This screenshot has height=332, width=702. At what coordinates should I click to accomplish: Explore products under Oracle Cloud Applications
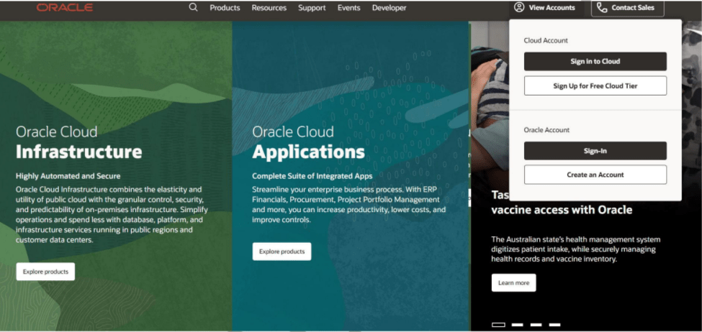point(282,252)
